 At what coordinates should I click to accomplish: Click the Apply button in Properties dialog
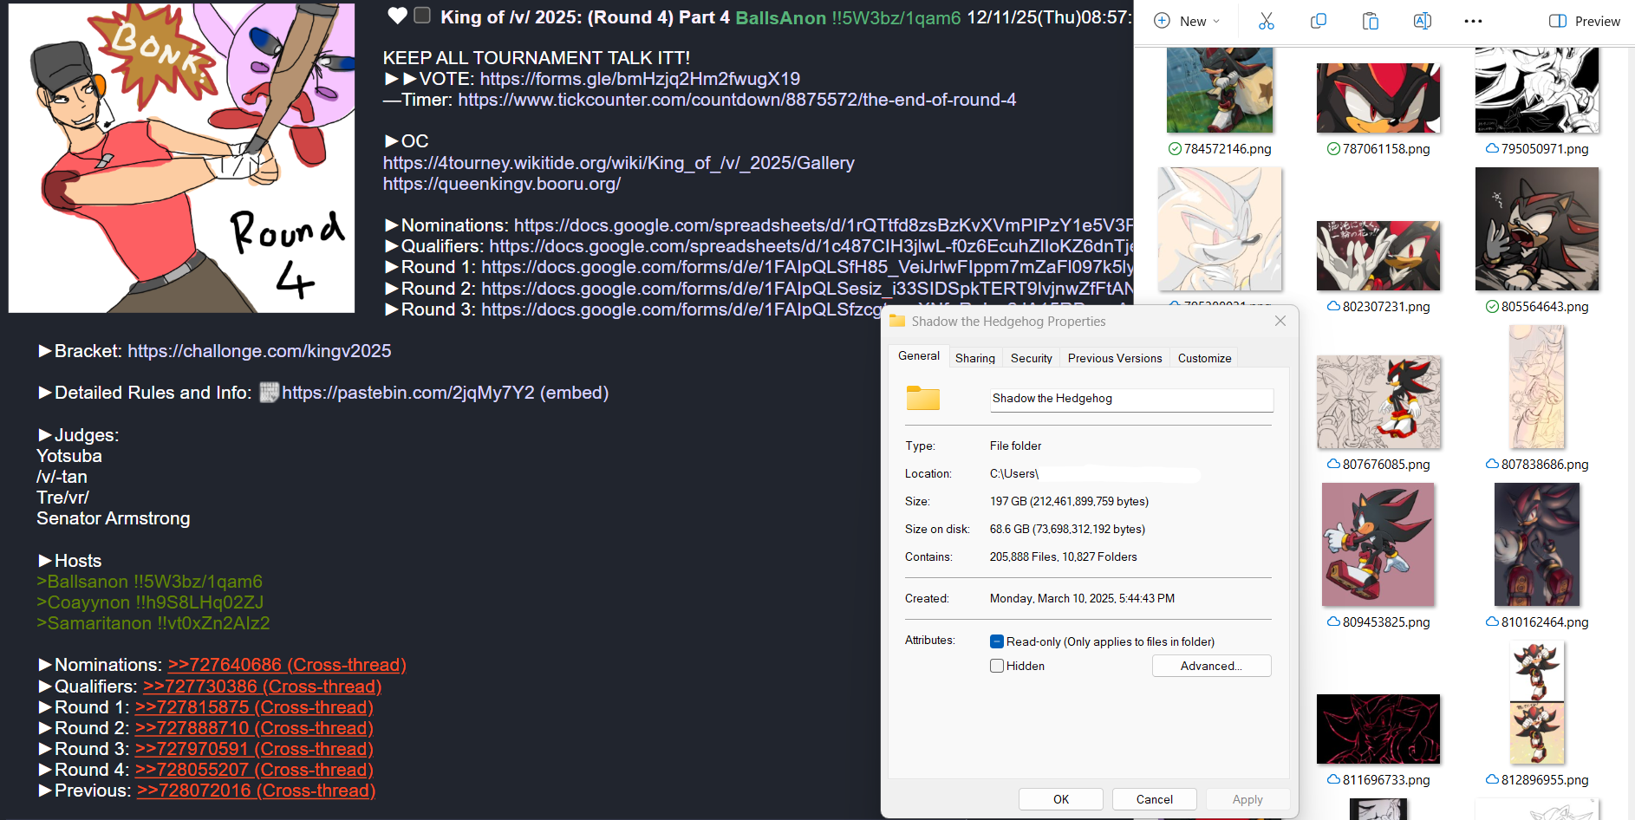1247,799
